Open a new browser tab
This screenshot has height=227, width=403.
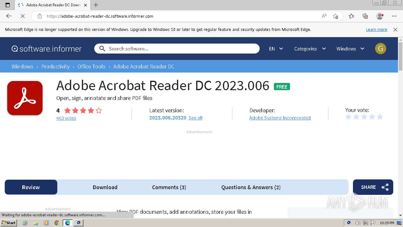[96, 5]
